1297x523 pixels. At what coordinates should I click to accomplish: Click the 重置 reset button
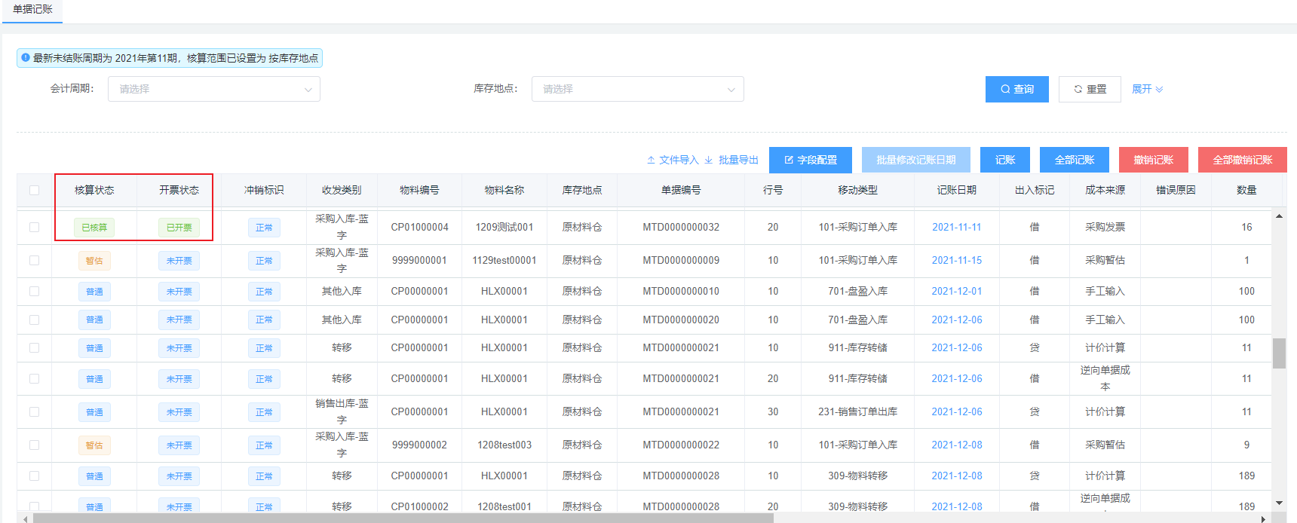pos(1089,89)
